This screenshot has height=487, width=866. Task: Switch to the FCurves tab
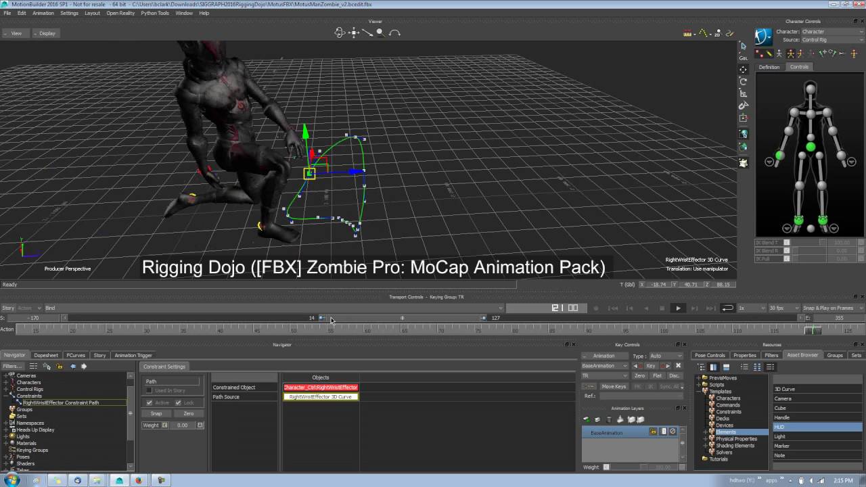pyautogui.click(x=75, y=355)
